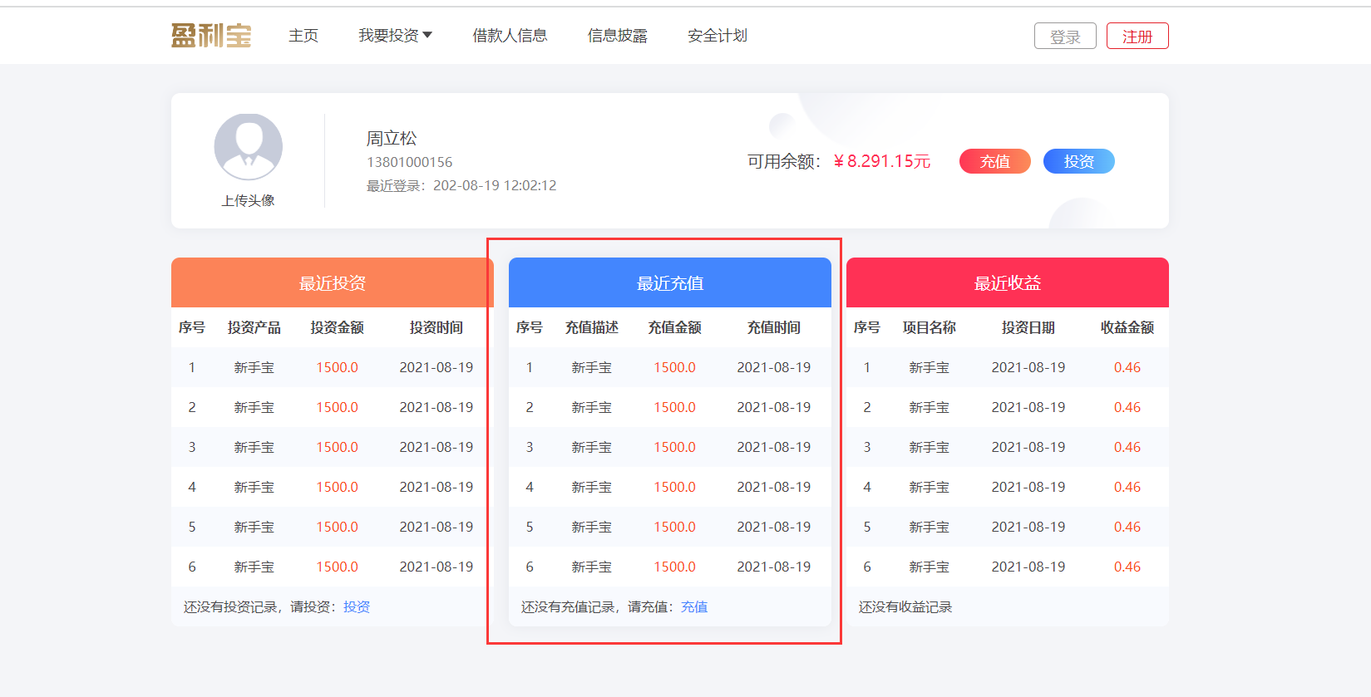Screen dimensions: 1371x697
Task: Click balance amount ￥8.291.15元
Action: [x=882, y=161]
